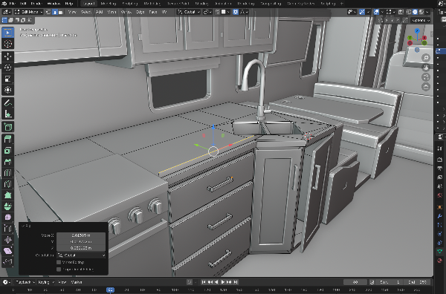Open the Edit Mode dropdown
Screen dimensions: 446x294
click(28, 12)
